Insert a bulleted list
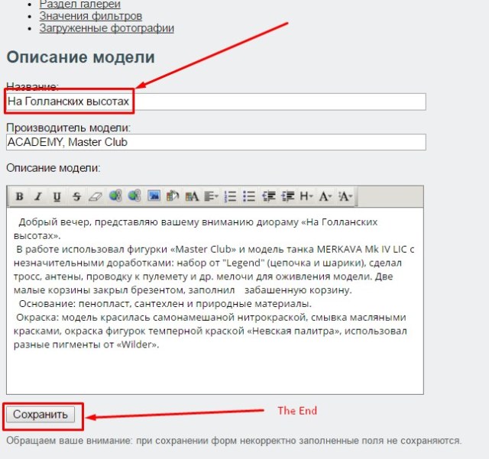 pyautogui.click(x=249, y=196)
